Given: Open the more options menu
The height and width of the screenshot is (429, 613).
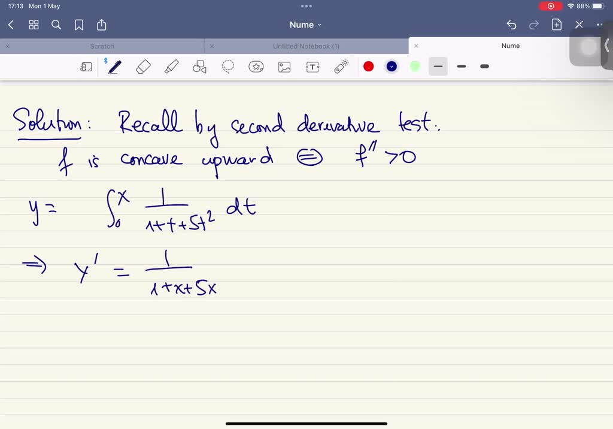Looking at the screenshot, I should click(x=600, y=25).
